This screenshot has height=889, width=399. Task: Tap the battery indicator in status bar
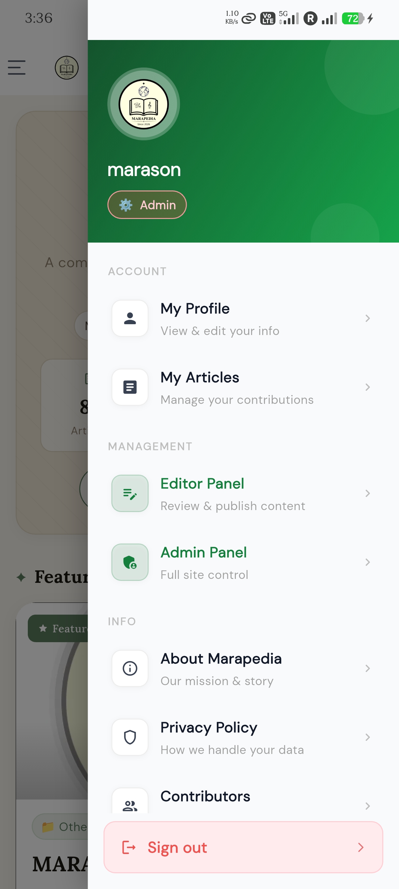[353, 18]
